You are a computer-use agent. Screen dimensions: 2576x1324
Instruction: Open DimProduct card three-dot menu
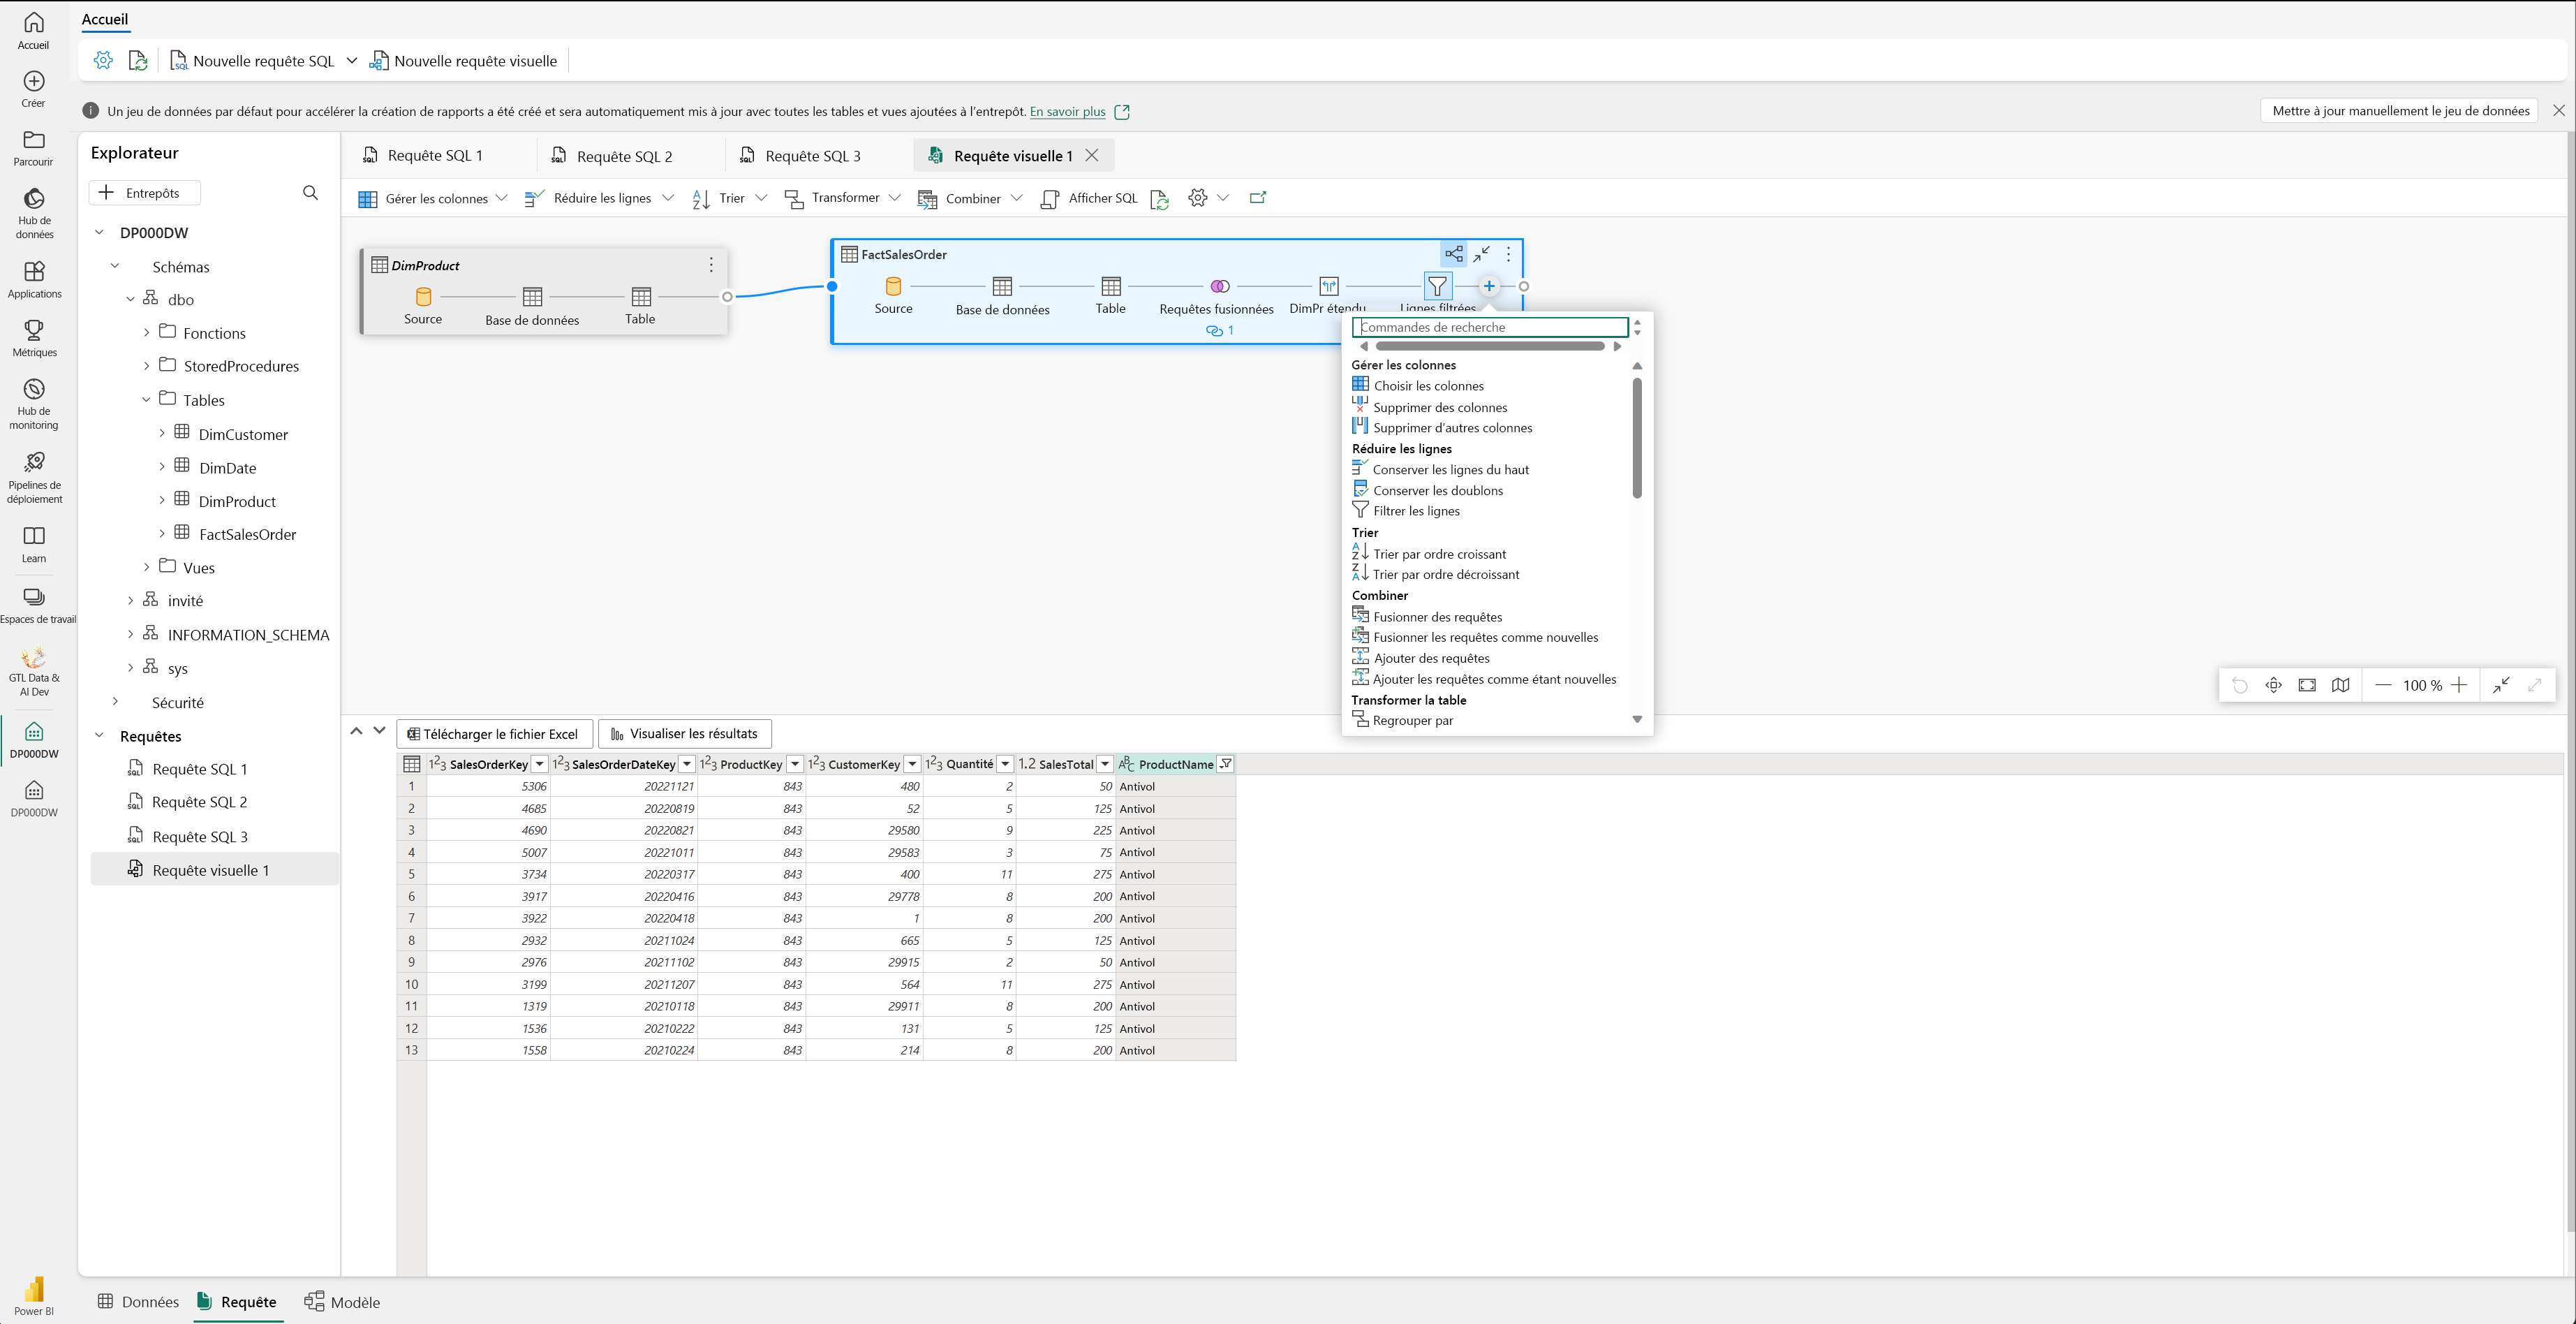click(x=711, y=265)
